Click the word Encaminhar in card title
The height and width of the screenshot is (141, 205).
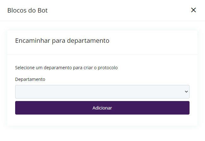32,41
